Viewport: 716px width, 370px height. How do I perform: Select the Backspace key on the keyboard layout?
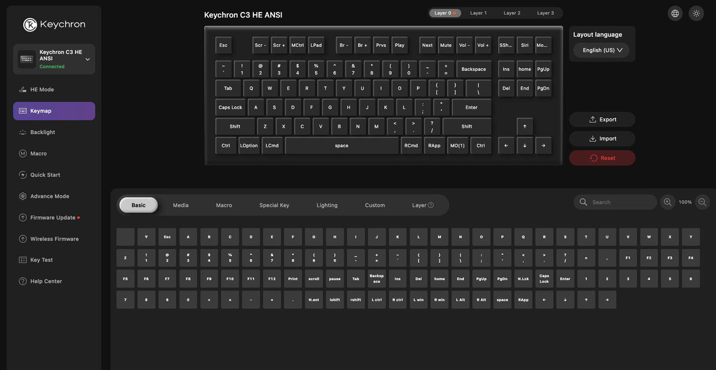click(x=474, y=69)
